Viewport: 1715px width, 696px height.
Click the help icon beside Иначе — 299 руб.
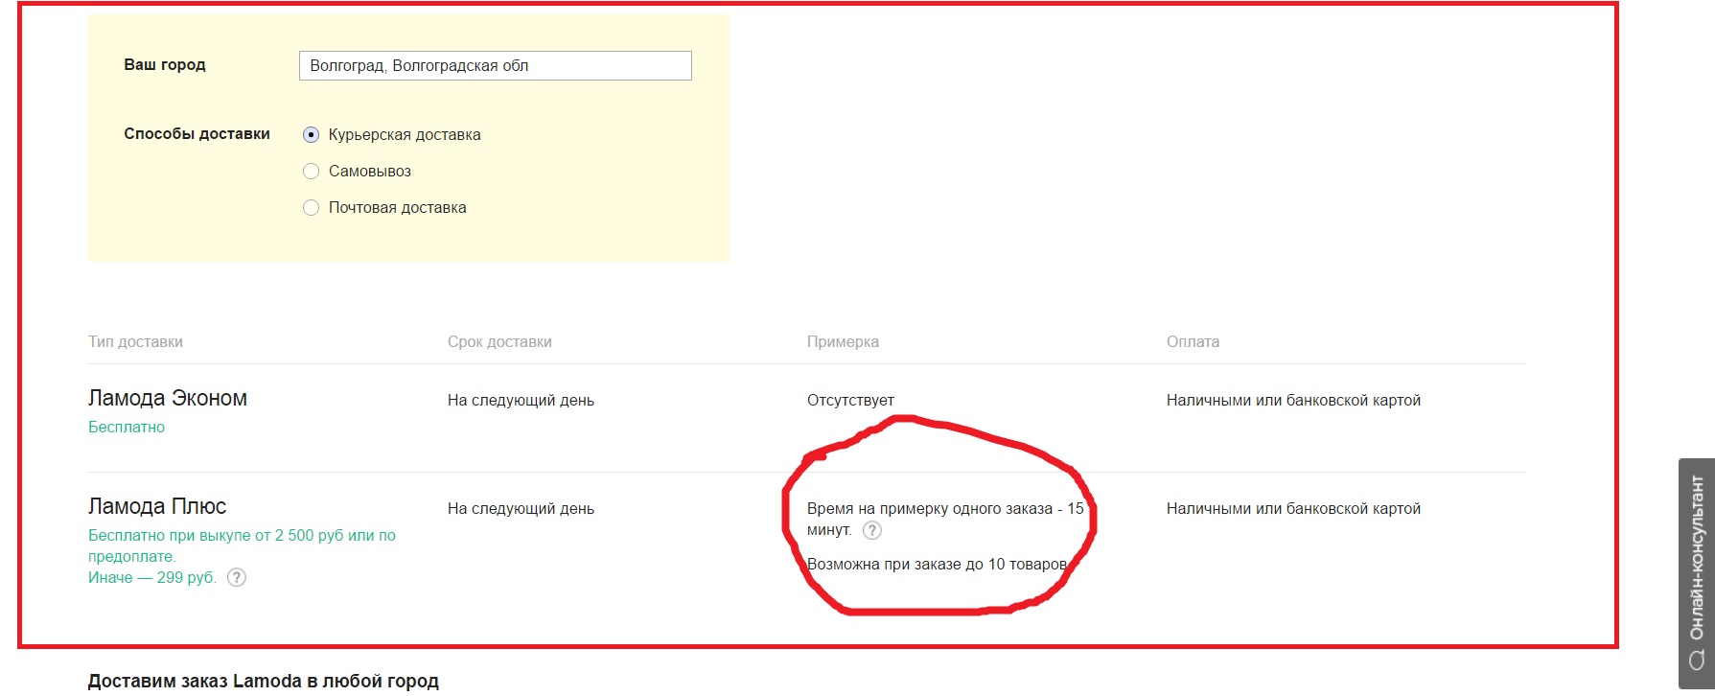tap(237, 577)
